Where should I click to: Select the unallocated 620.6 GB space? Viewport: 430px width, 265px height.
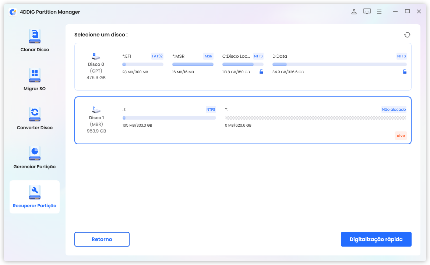tap(316, 118)
